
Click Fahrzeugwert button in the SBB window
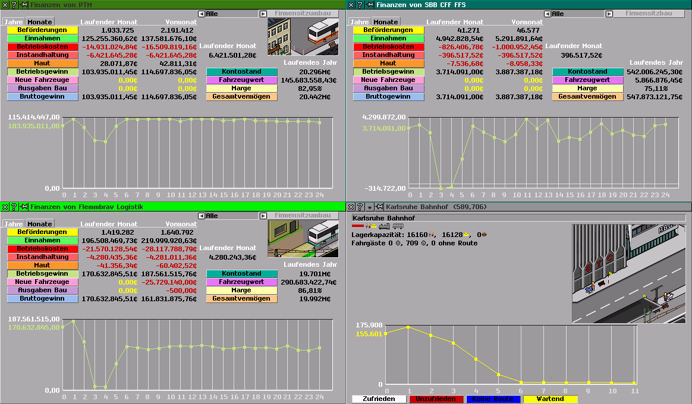tap(587, 80)
